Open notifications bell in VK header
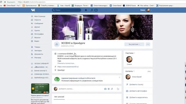 [x=86, y=10]
